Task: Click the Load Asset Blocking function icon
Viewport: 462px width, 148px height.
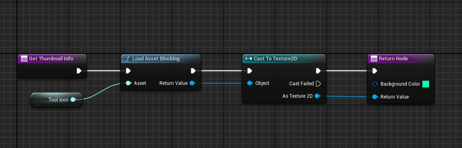Action: point(128,59)
